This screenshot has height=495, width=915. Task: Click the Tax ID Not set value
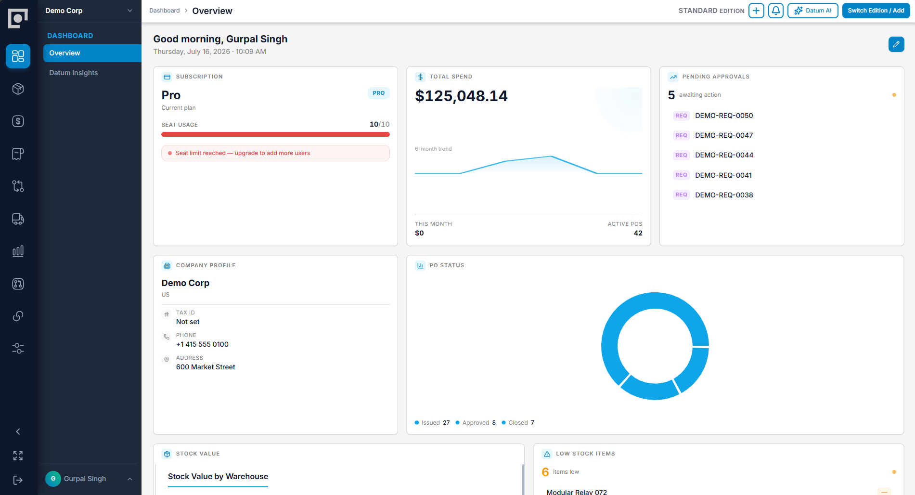tap(188, 322)
